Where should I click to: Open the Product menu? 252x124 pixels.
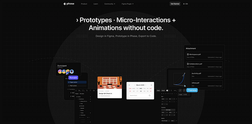point(84,4)
